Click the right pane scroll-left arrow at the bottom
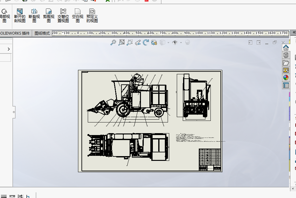296x198 pixels. (293, 189)
